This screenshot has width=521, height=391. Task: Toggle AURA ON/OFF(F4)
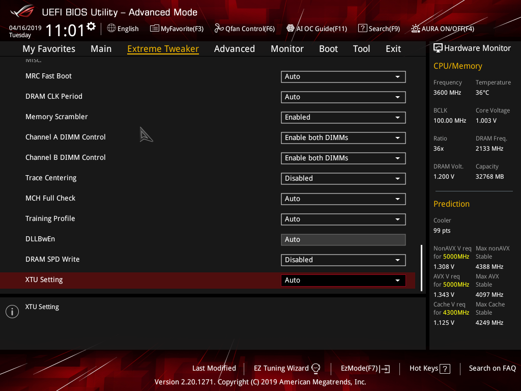pyautogui.click(x=443, y=29)
